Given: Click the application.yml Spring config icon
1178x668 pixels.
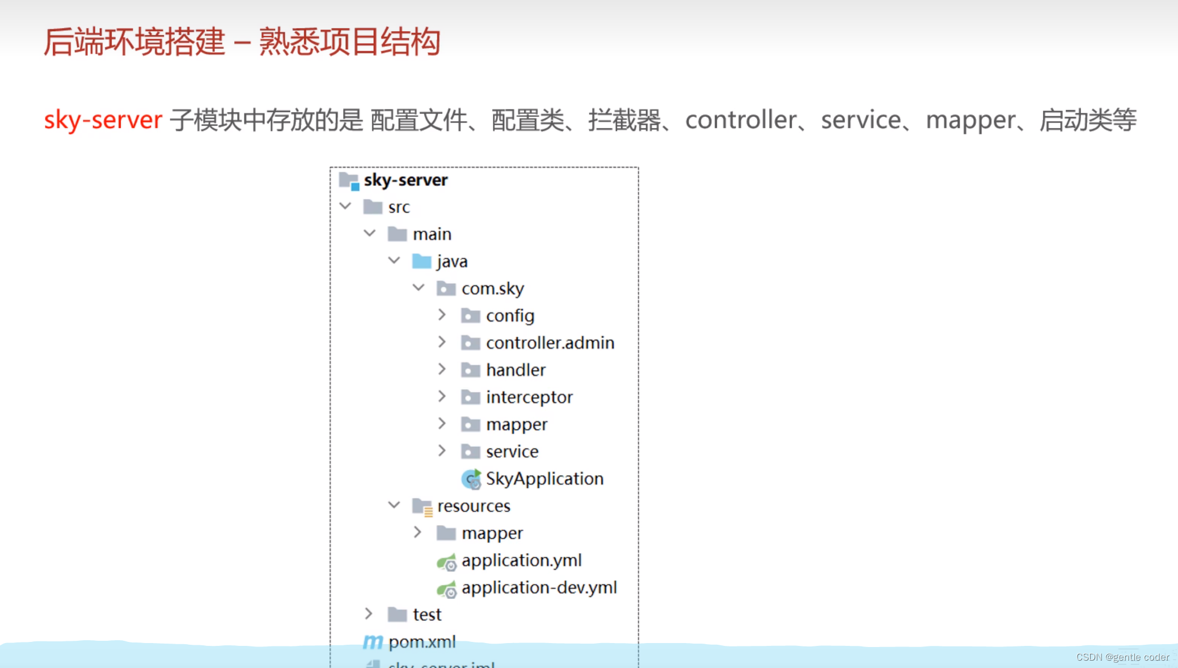Looking at the screenshot, I should click(446, 562).
